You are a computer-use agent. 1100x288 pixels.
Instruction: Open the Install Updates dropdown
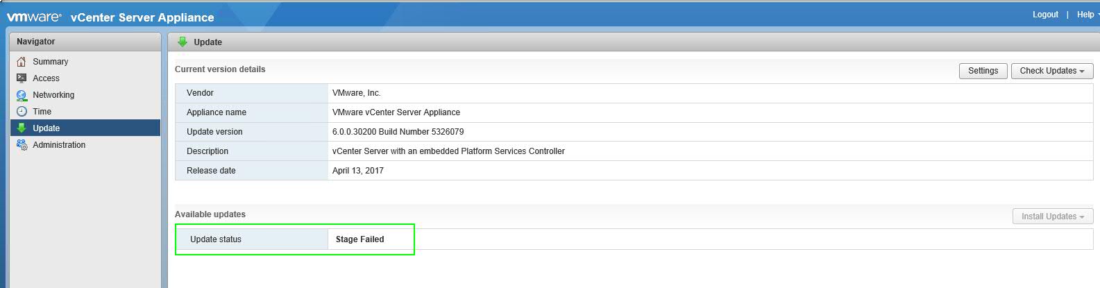(1053, 217)
